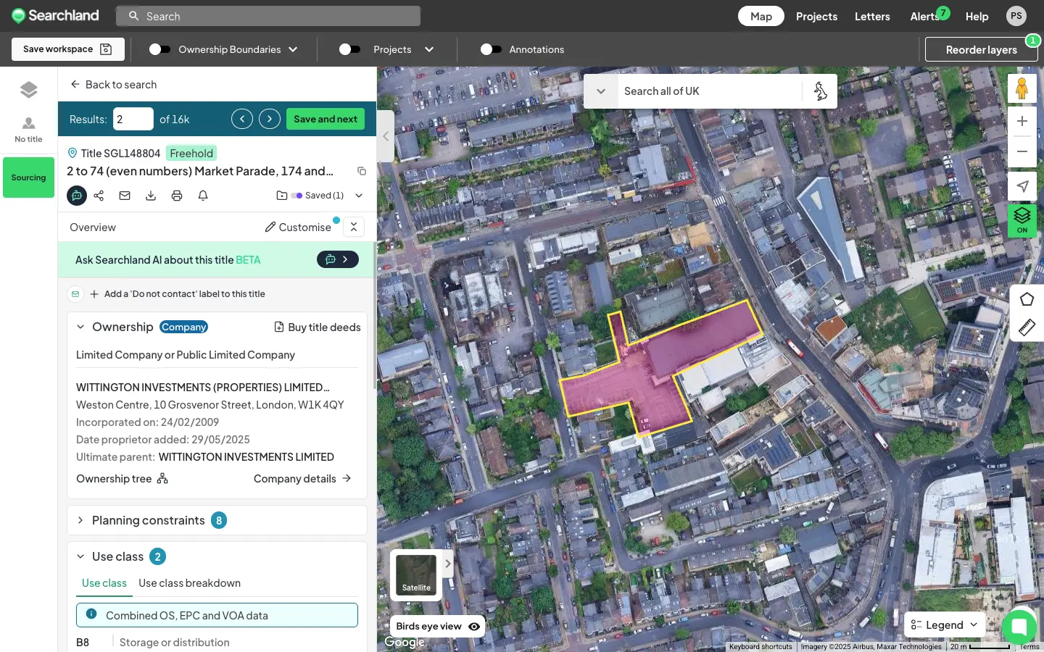Go to previous result arrow

click(242, 119)
